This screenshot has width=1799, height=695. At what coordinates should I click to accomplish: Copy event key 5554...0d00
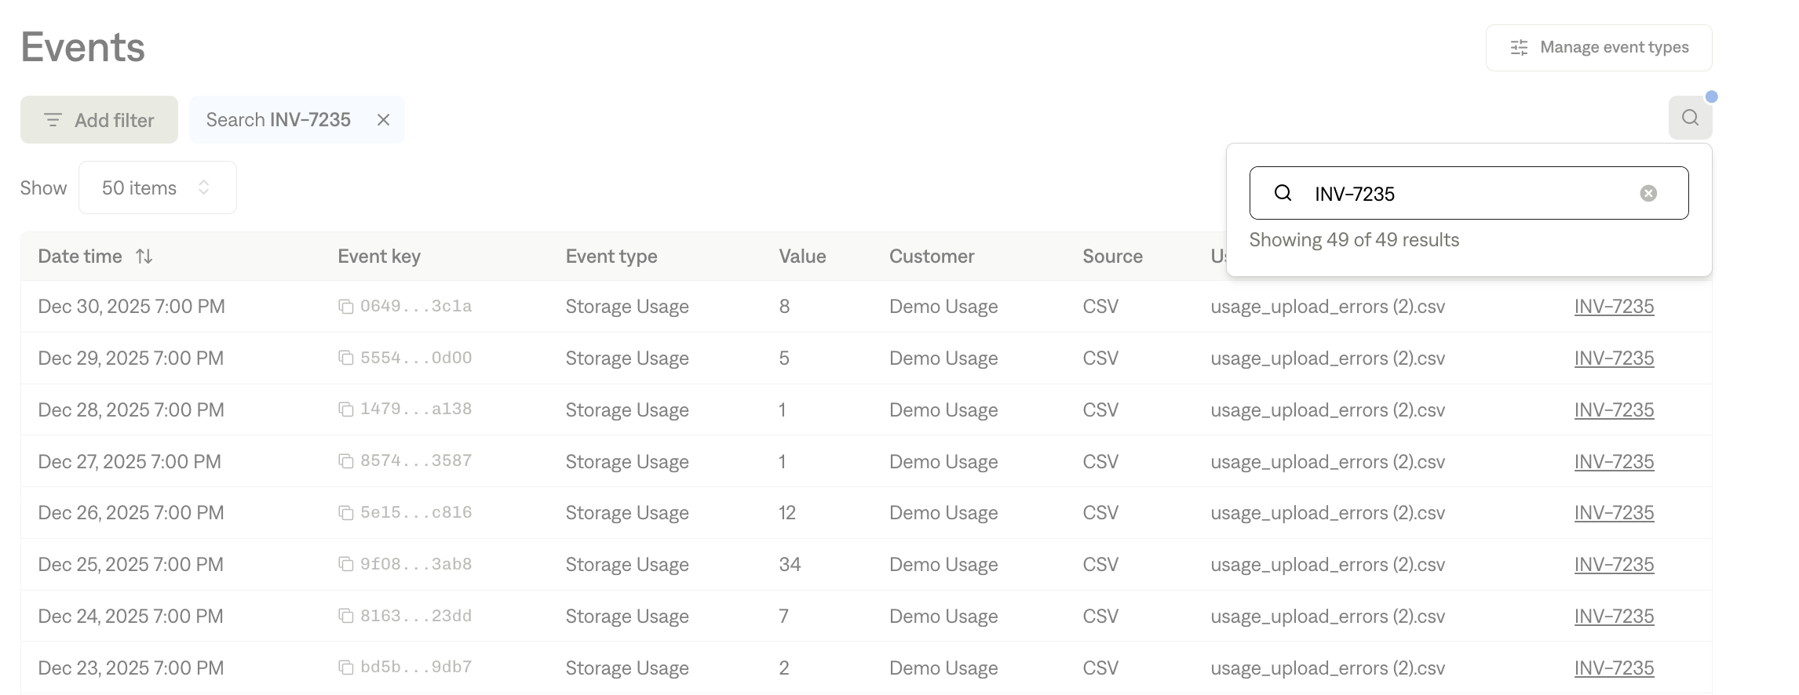[x=345, y=358]
